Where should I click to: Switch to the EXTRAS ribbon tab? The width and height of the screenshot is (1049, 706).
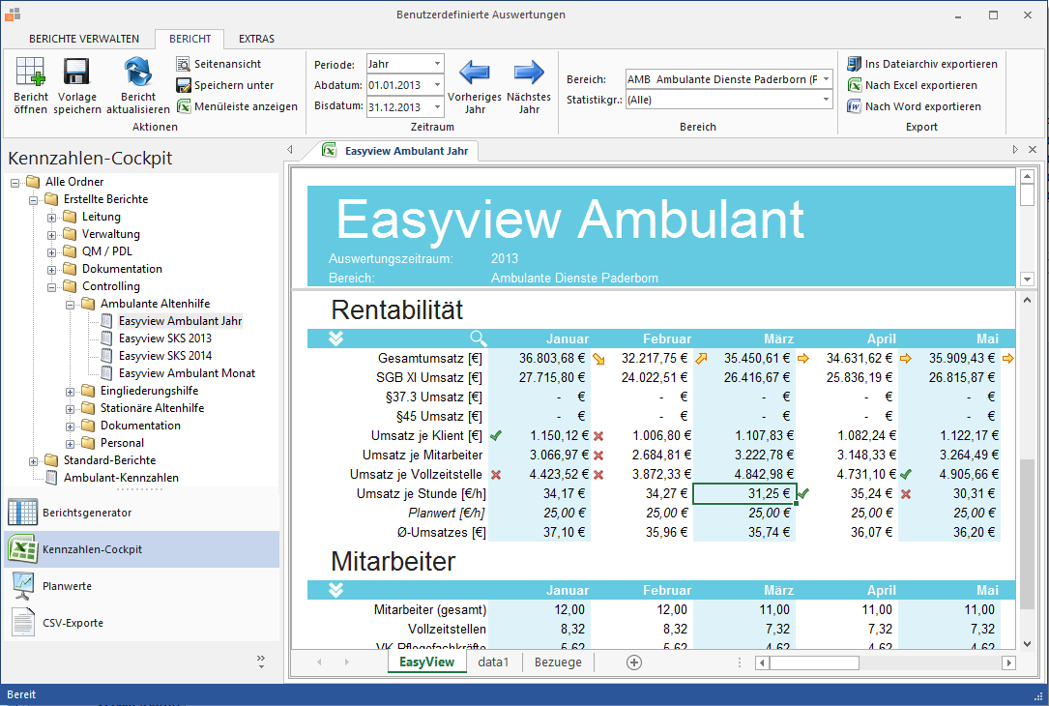(x=256, y=39)
